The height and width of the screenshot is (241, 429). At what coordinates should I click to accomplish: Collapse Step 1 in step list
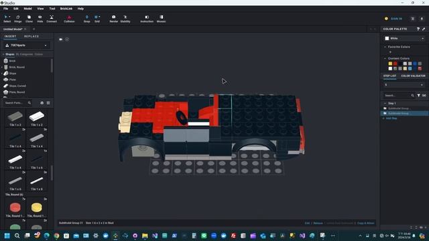(x=385, y=103)
